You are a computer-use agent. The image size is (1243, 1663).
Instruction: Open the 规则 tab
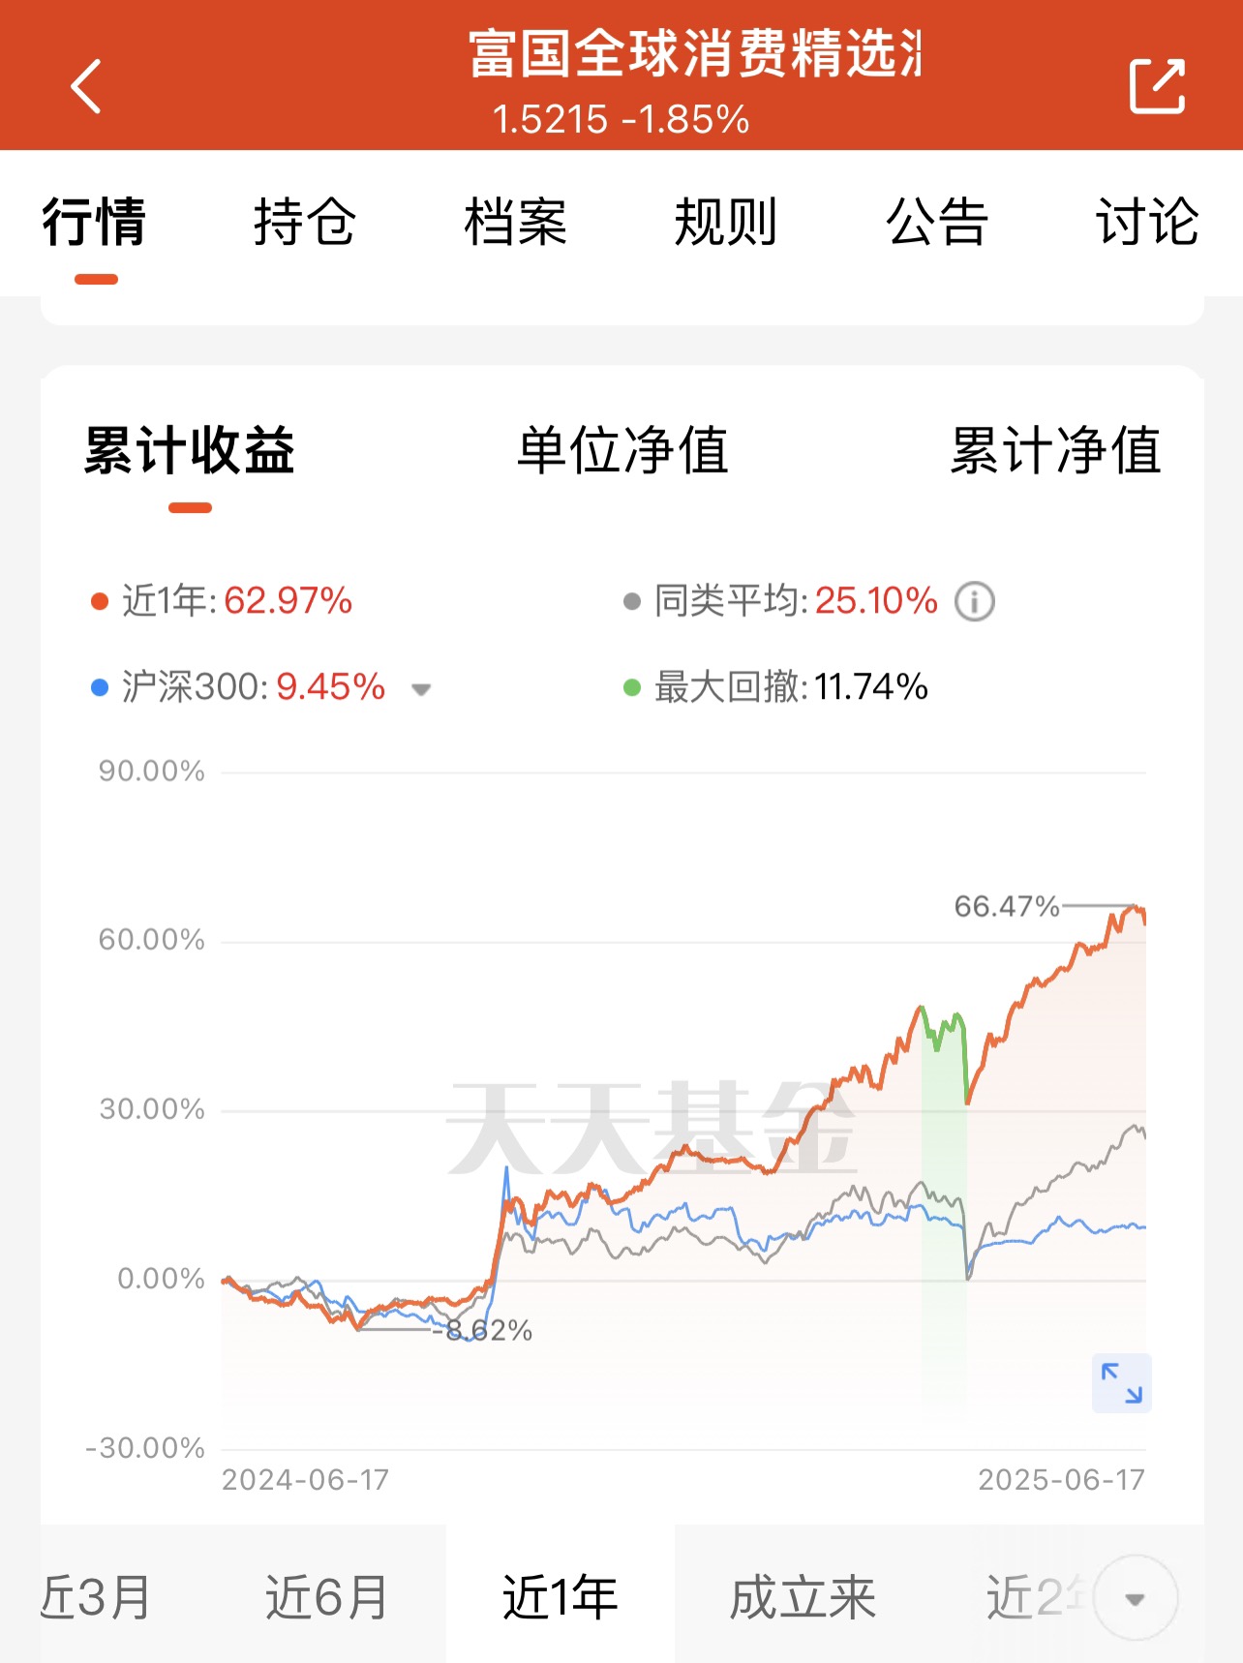point(726,223)
